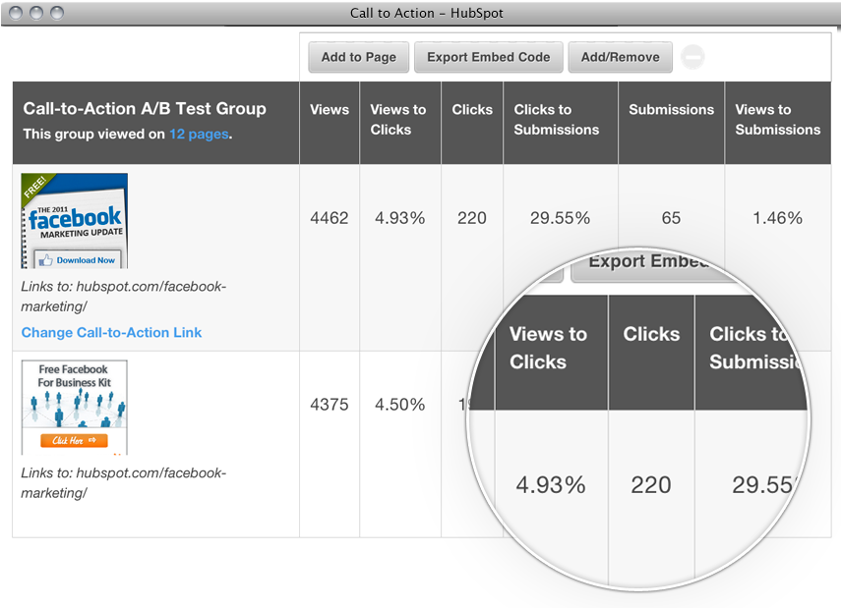Click the round minus remove icon

click(x=692, y=57)
